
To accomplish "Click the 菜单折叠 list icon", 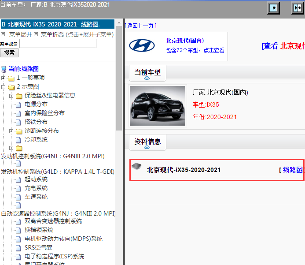I will click(36, 34).
